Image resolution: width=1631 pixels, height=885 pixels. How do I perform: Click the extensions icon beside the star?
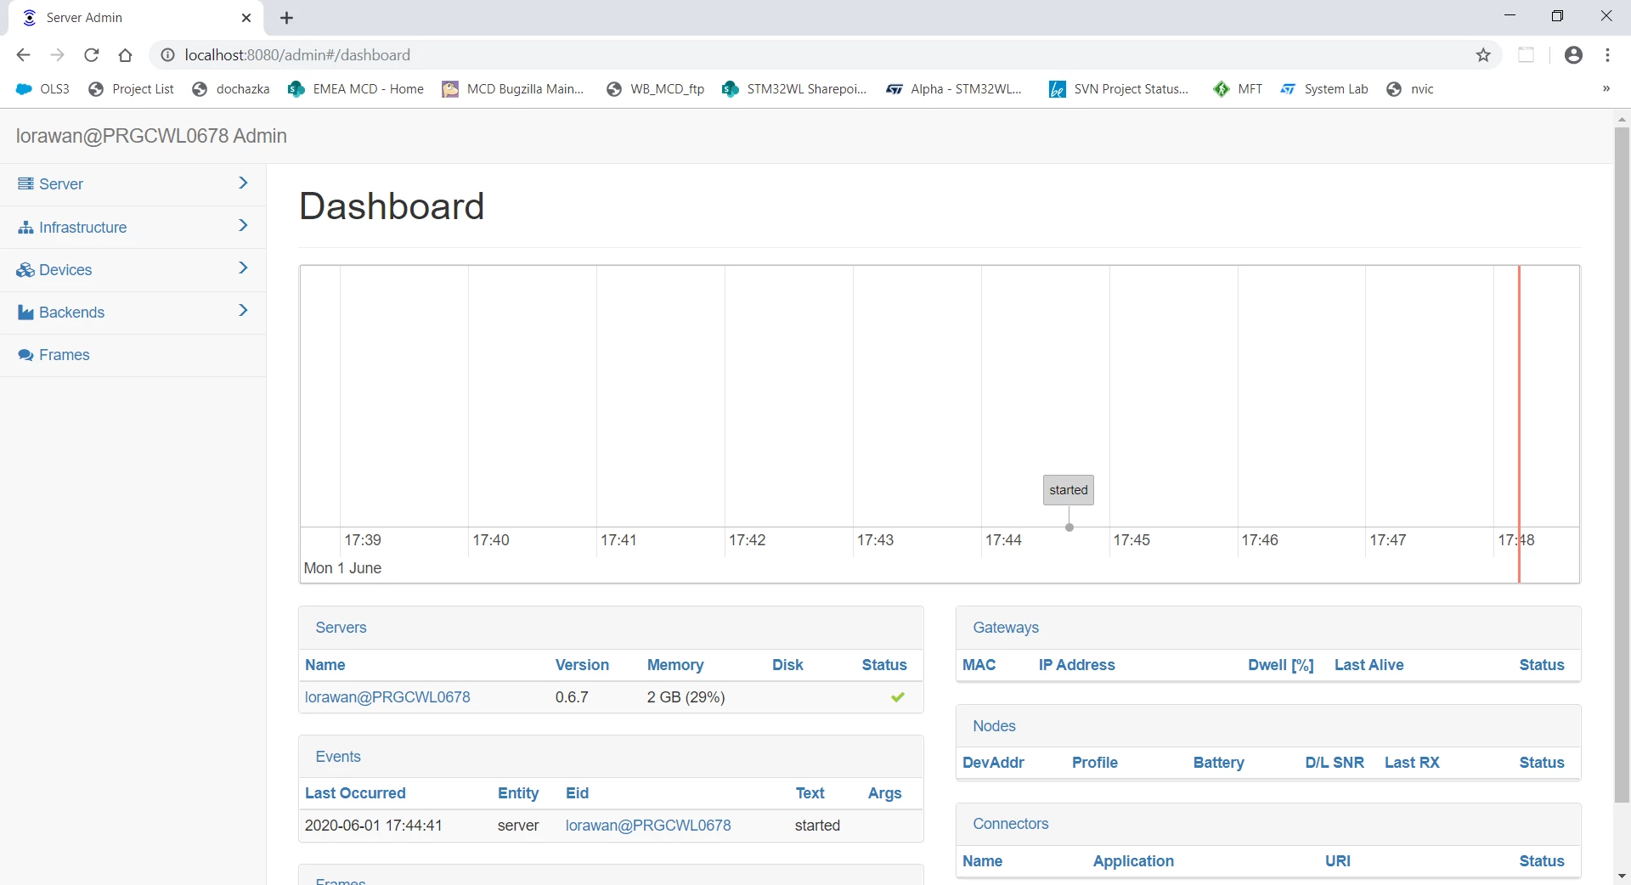tap(1527, 55)
